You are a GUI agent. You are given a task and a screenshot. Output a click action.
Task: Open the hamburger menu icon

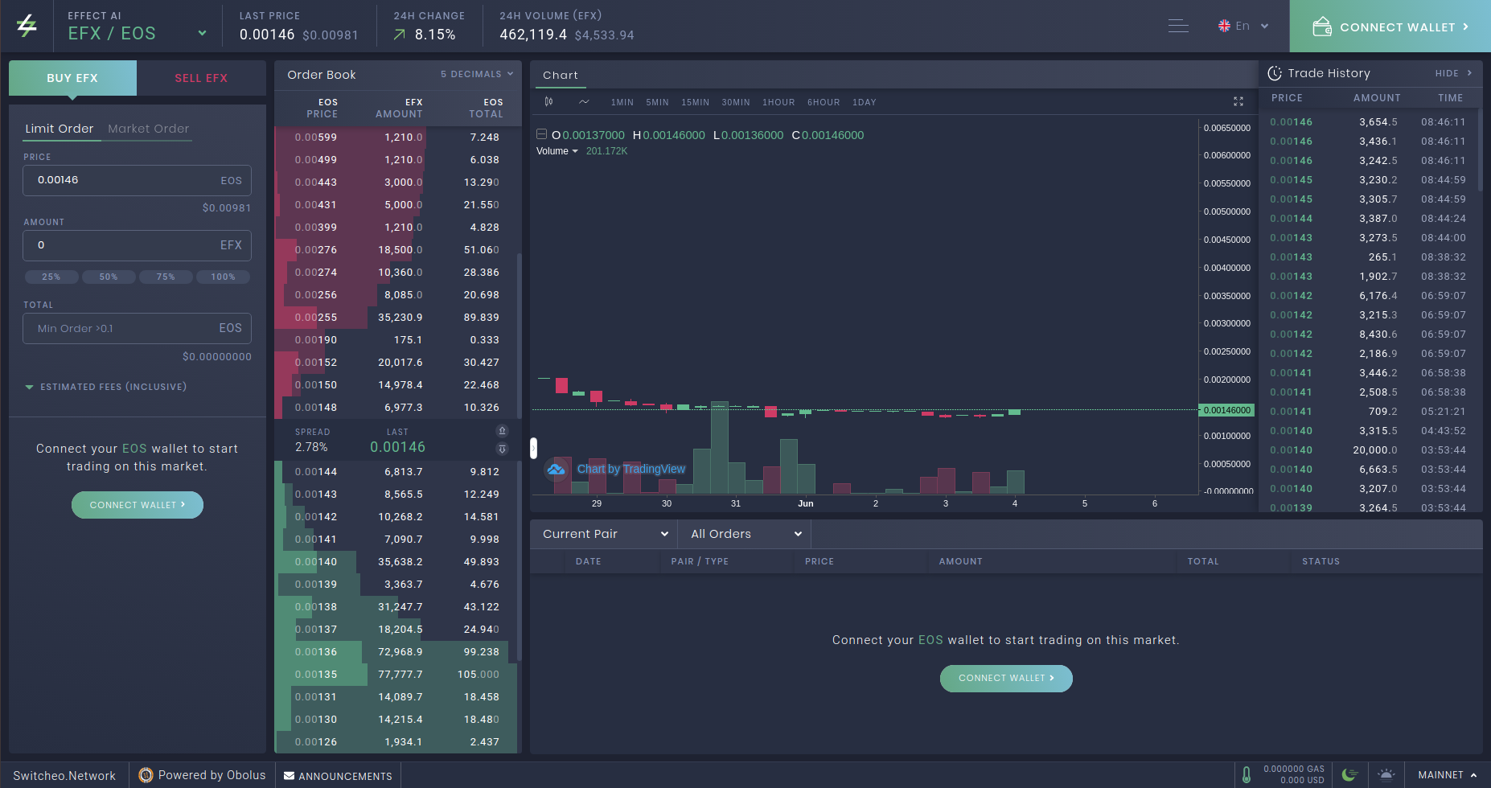coord(1178,26)
